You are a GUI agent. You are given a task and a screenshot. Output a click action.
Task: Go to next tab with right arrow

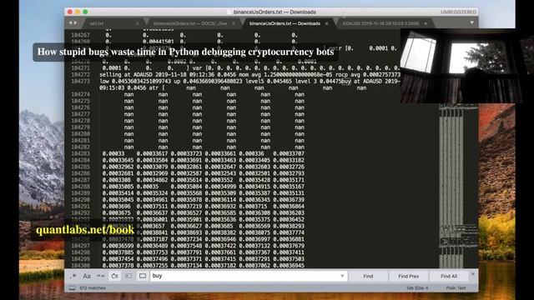75,22
